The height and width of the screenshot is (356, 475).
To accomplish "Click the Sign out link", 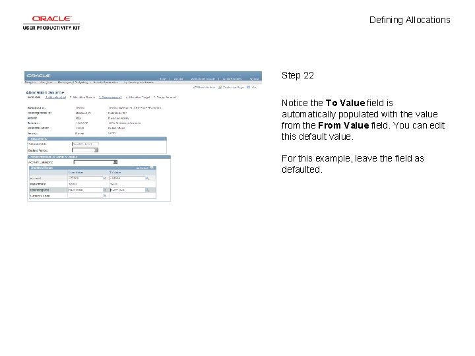I will coord(254,78).
